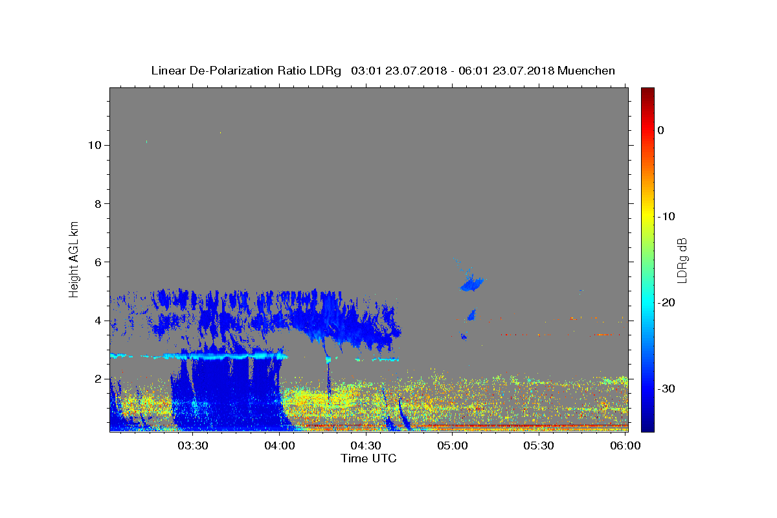The image size is (777, 518).
Task: Click the height tick label 6
Action: [98, 262]
